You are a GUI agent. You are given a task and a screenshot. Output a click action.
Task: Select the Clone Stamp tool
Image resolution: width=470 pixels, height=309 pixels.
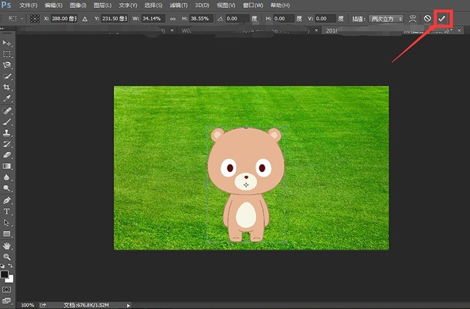coord(8,132)
